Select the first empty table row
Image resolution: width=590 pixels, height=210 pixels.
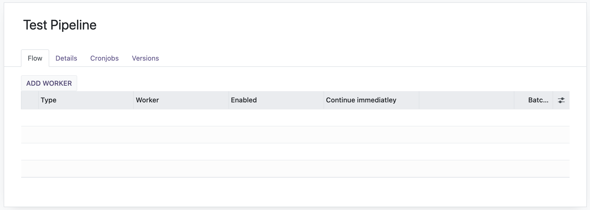[x=295, y=118]
